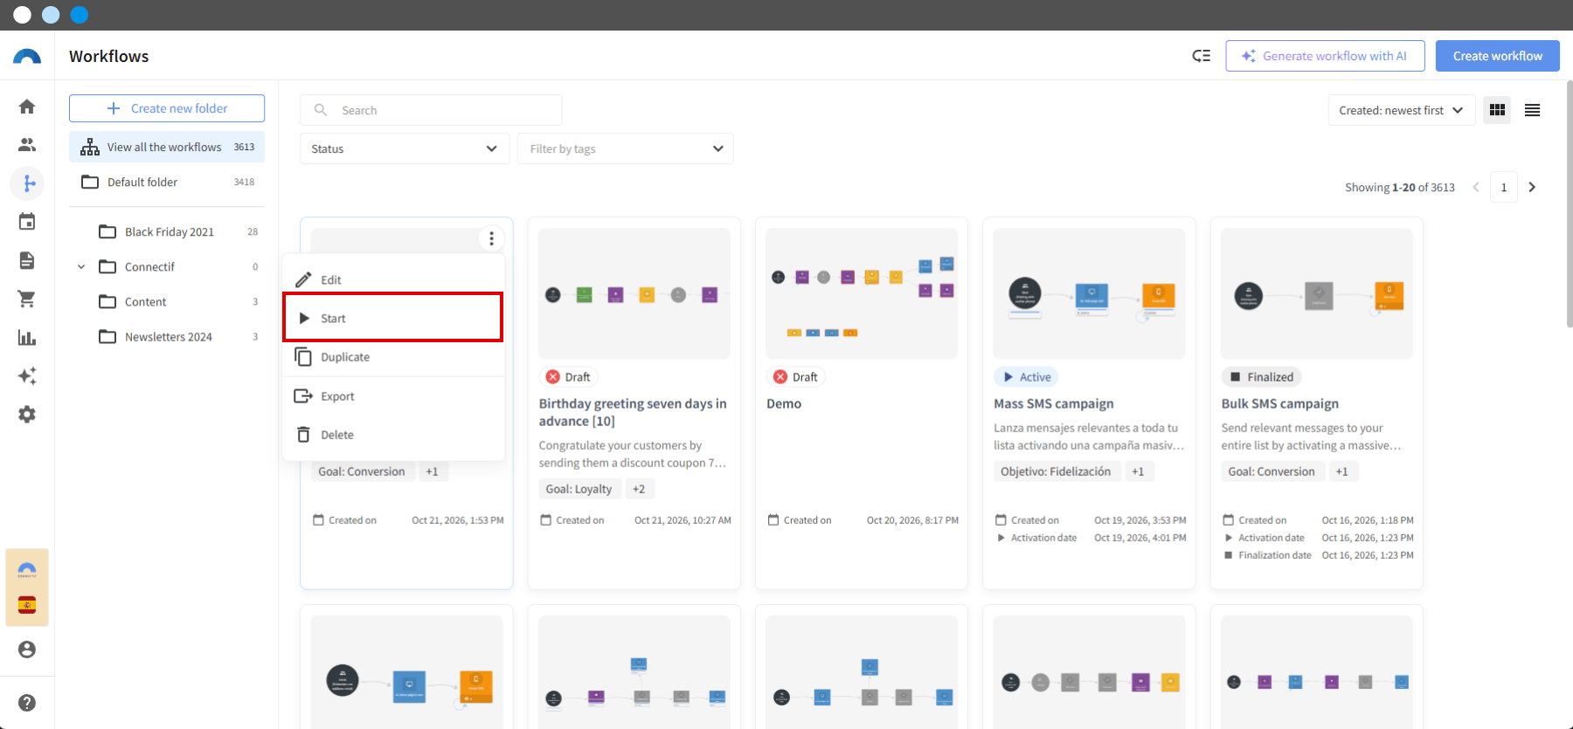This screenshot has height=729, width=1573.
Task: Choose Export from the context menu
Action: tap(393, 396)
